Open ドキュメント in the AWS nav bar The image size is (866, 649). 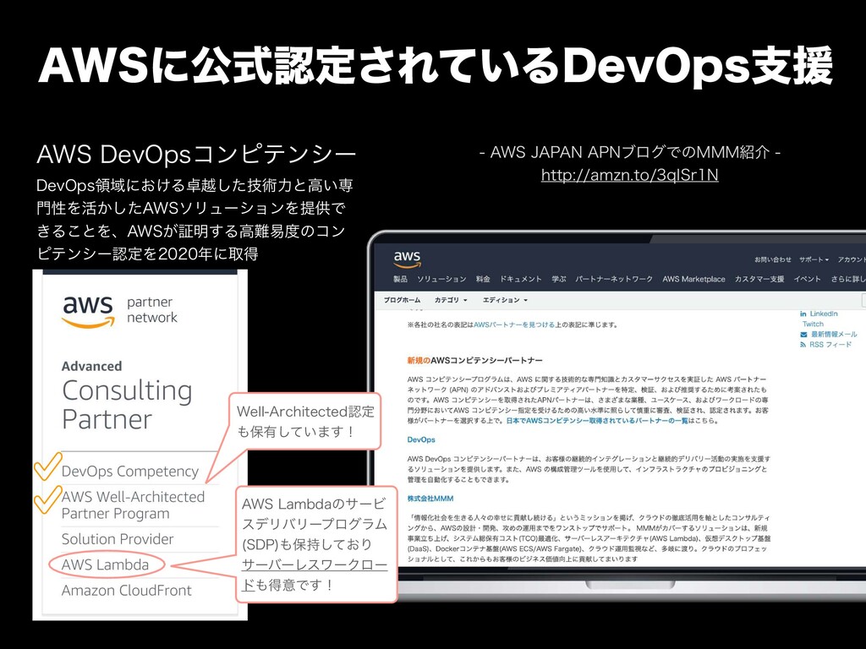tap(521, 279)
